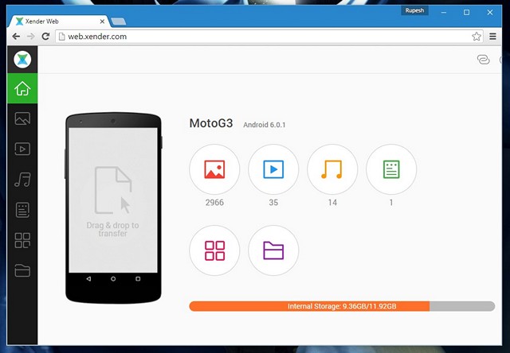Click the Android 6.0.1 version text
This screenshot has height=353, width=510.
[264, 125]
